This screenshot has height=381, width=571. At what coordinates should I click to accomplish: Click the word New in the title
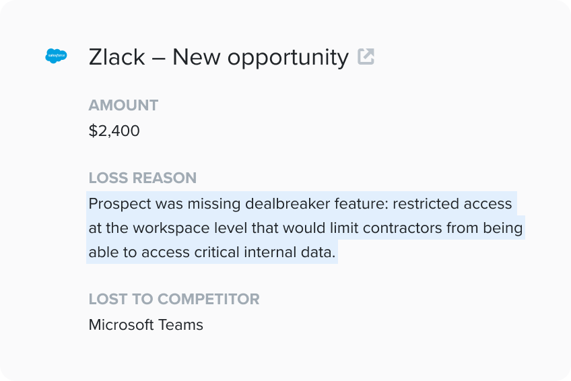[195, 57]
